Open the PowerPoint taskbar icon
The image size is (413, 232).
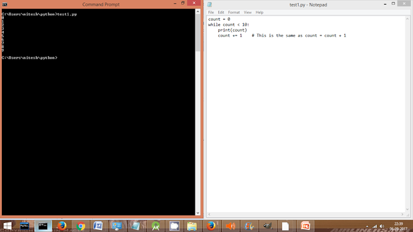click(x=305, y=226)
